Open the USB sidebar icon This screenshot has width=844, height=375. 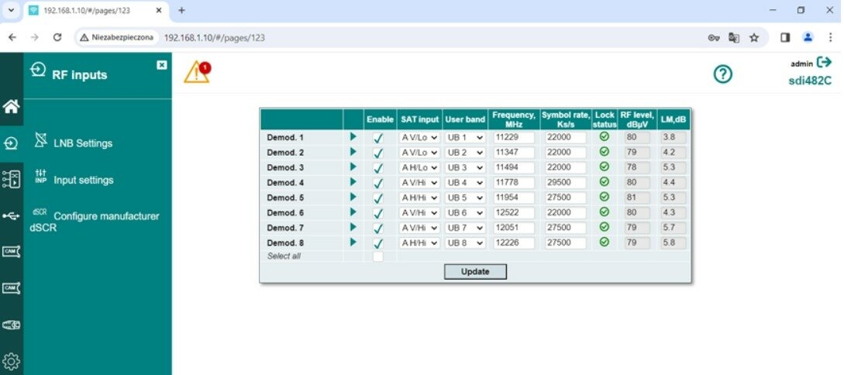click(11, 215)
